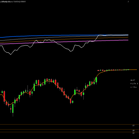Click the V: 2.76 X volume value

tap(134, 84)
